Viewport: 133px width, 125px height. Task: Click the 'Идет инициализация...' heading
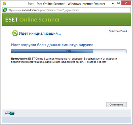point(40,33)
